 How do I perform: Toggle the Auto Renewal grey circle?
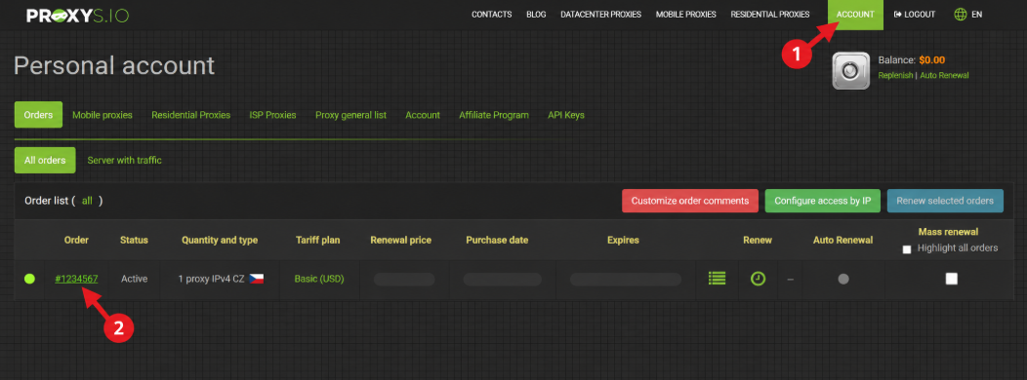842,279
